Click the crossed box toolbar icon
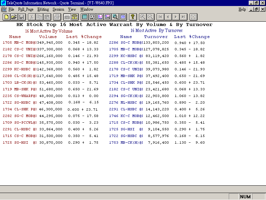 click(194, 17)
